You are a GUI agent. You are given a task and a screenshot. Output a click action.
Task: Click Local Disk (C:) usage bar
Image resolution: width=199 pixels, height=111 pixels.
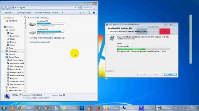point(50,23)
